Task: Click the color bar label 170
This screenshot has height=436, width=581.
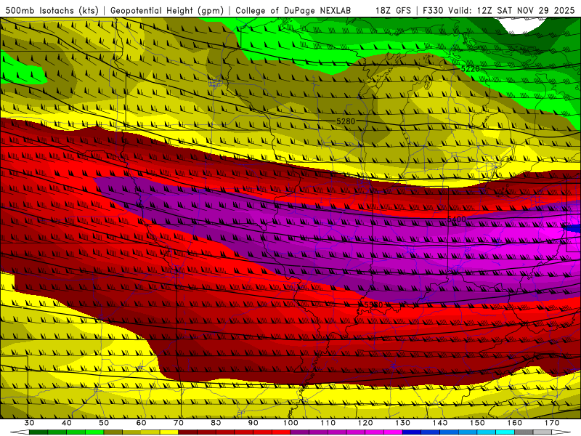Action: tap(552, 423)
